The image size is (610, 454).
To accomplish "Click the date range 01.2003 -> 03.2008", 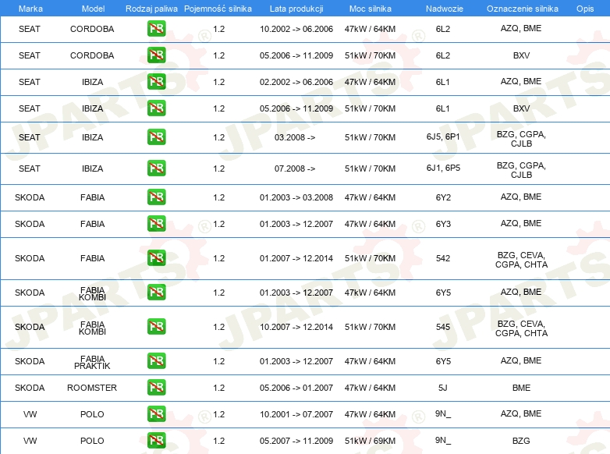I will (296, 197).
